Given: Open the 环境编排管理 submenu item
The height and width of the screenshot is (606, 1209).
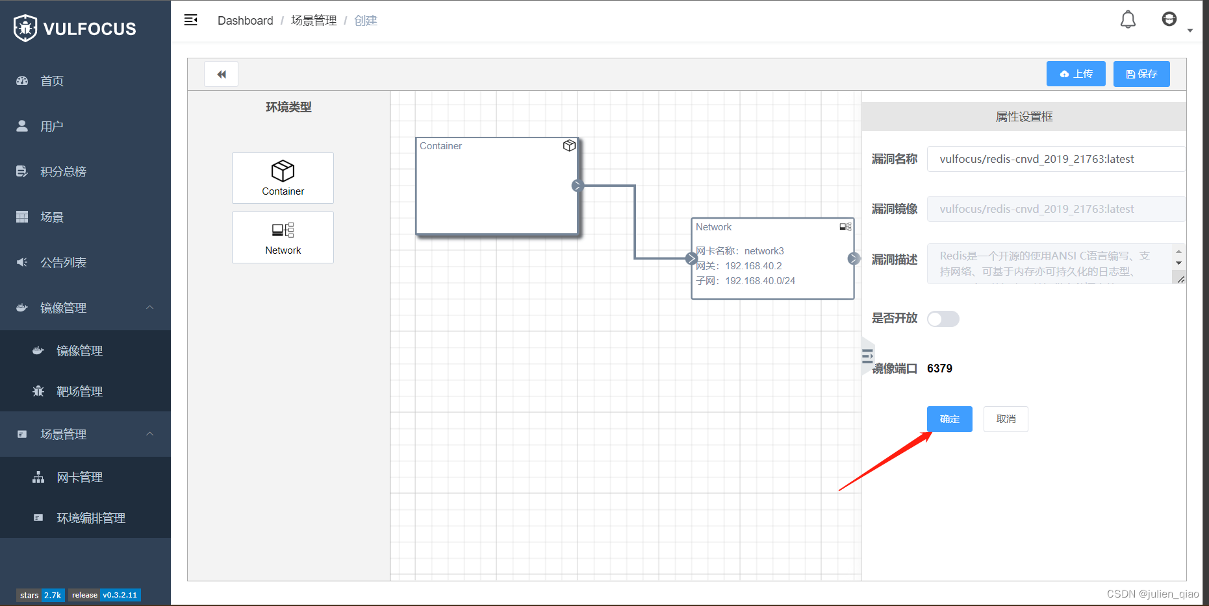Looking at the screenshot, I should pyautogui.click(x=85, y=518).
